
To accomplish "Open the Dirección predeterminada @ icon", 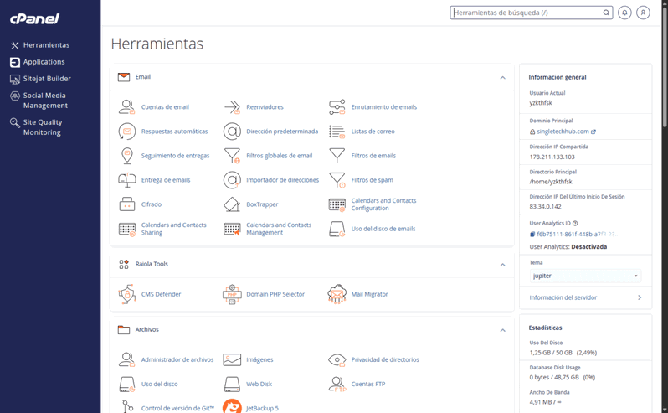I will [232, 132].
